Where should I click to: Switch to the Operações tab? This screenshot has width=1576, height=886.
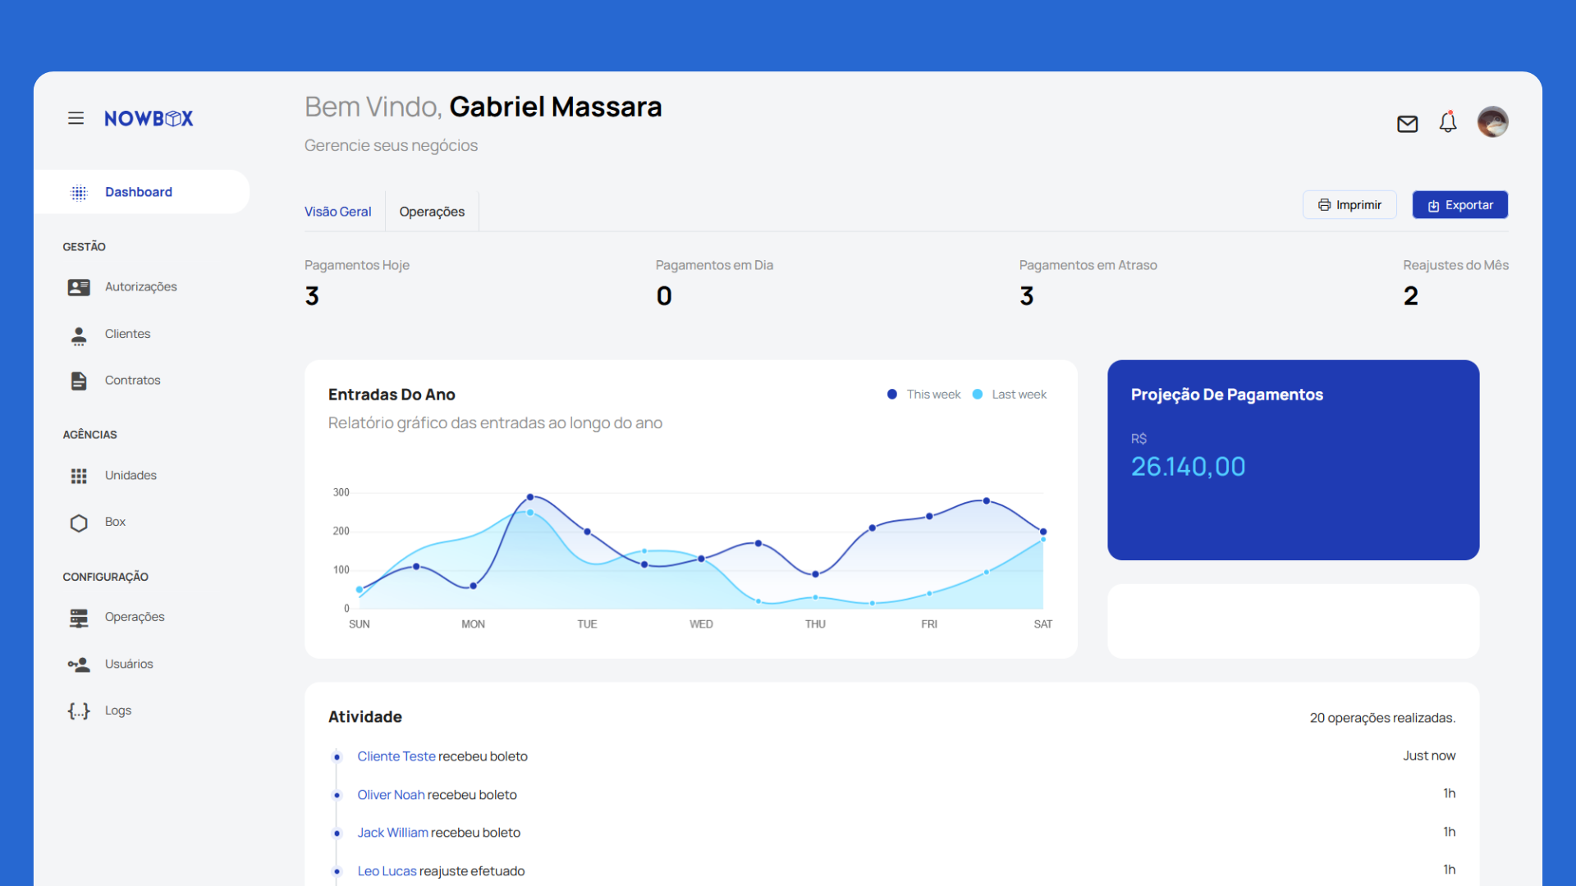[432, 212]
